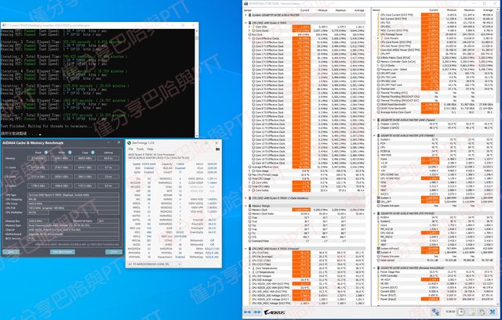The image size is (502, 320).
Task: Click the Write column info icon in AIDA64
Action: [x=71, y=153]
